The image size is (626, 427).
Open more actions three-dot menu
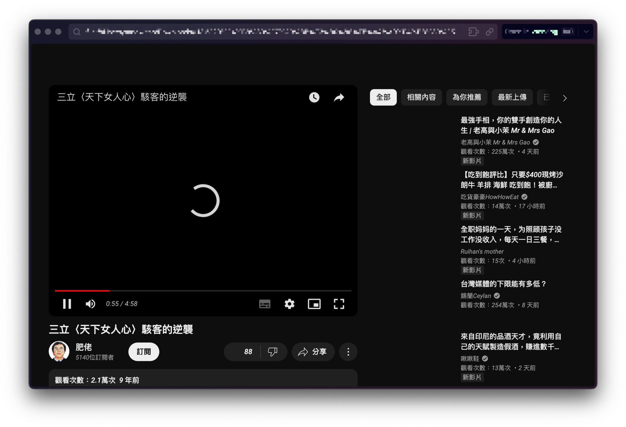(348, 352)
